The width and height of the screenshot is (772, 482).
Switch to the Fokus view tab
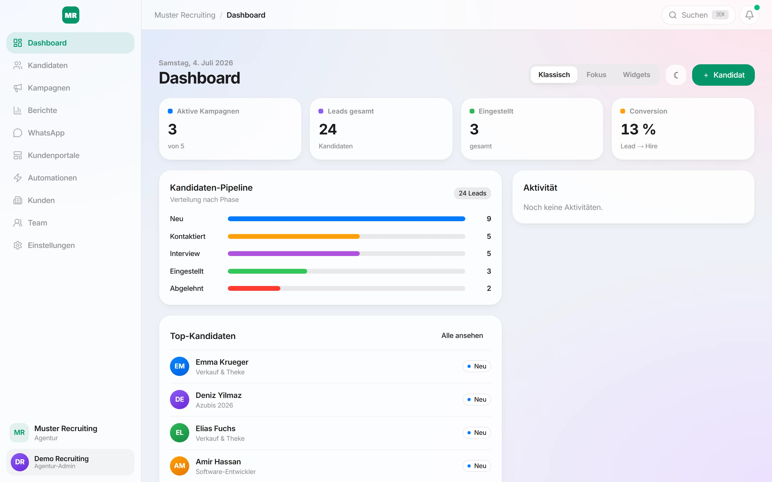click(x=596, y=75)
